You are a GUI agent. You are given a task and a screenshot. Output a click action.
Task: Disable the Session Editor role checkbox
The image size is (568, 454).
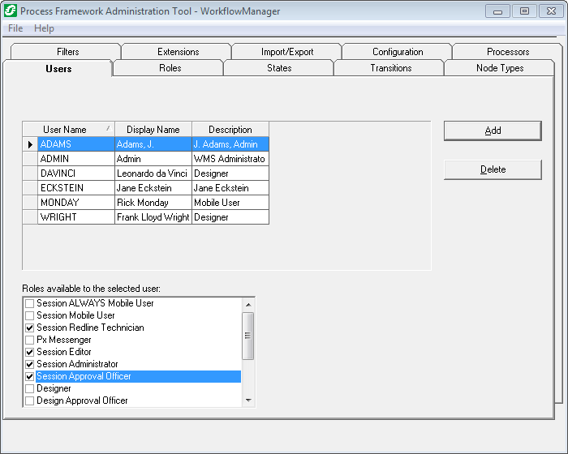tap(30, 352)
